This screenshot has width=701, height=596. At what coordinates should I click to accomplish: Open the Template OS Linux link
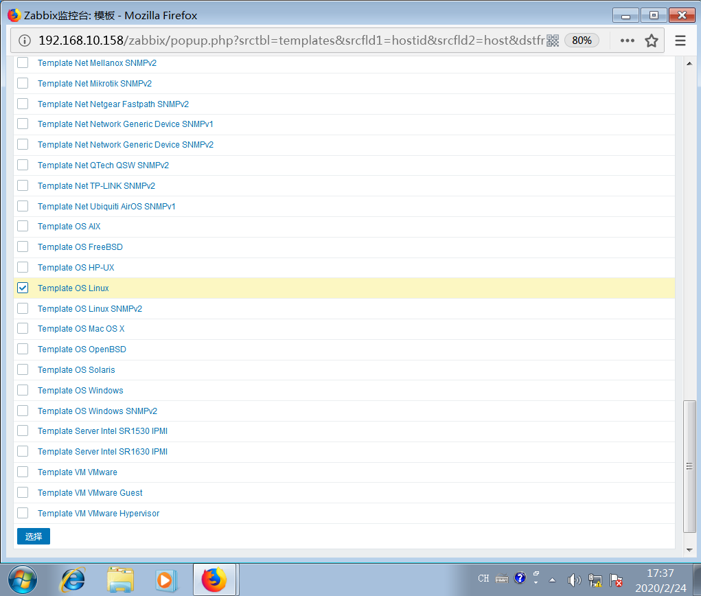pos(73,288)
